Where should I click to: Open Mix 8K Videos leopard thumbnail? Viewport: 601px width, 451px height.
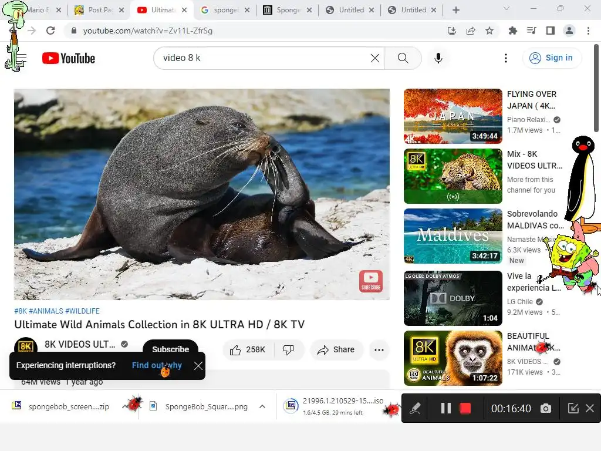point(453,176)
